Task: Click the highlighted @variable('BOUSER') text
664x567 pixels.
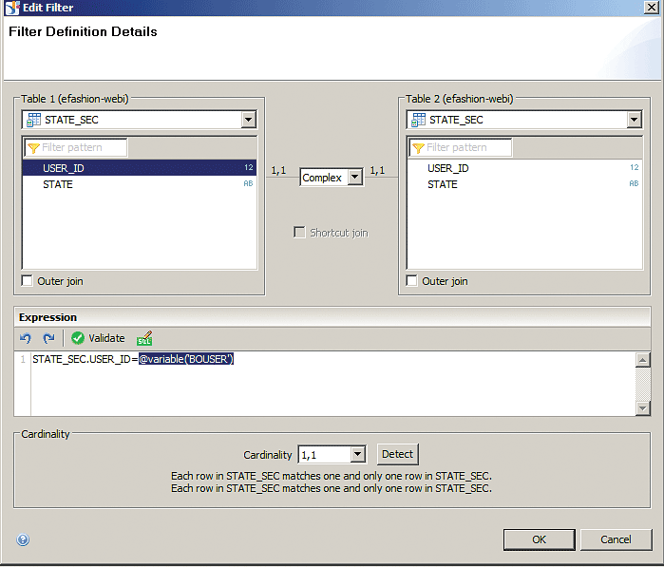Action: tap(186, 359)
